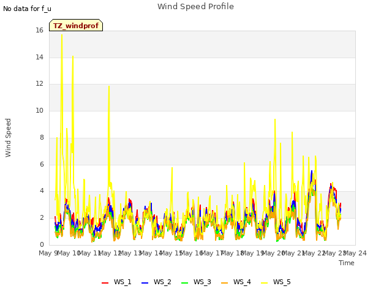Click the WS_4 orange legend swatch
Viewport: 392px width, 294px height.
(225, 283)
